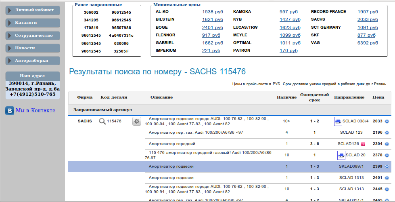The height and width of the screenshot is (202, 395).
Task: Click the SKLAD089/1 direction cell
Action: [x=351, y=167]
